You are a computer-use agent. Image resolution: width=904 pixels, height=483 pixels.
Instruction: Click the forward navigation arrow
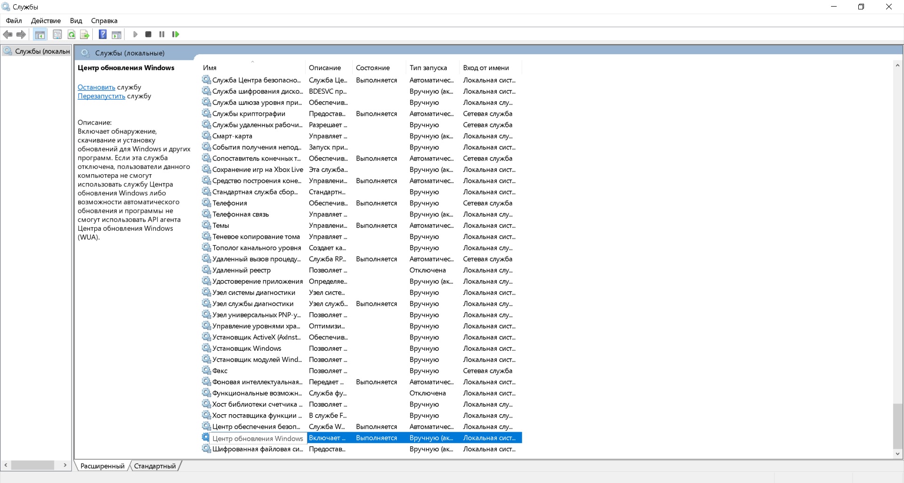[21, 34]
